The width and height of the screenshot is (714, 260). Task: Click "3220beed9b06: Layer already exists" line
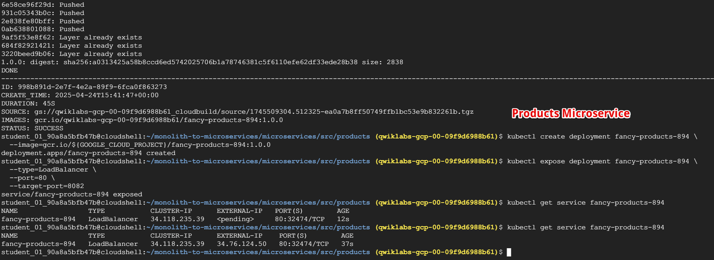point(72,54)
